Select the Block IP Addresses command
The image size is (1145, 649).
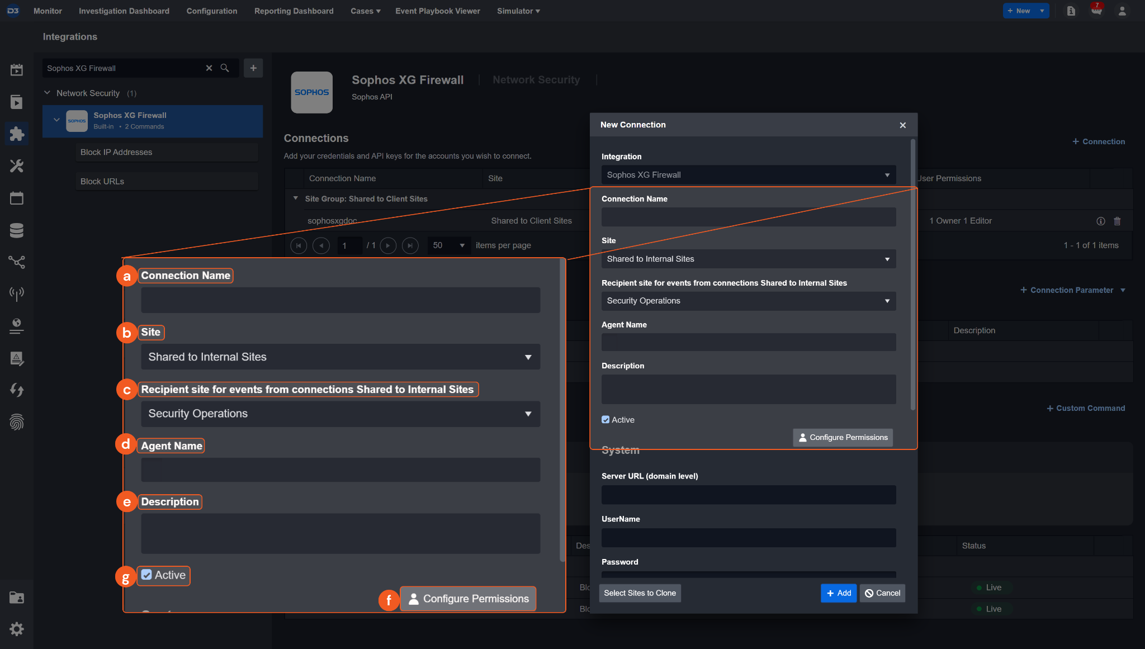[x=167, y=152]
